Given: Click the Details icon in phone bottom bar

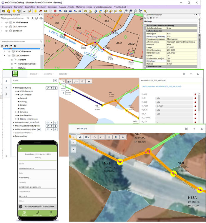Looking at the screenshot, I should tap(24, 213).
